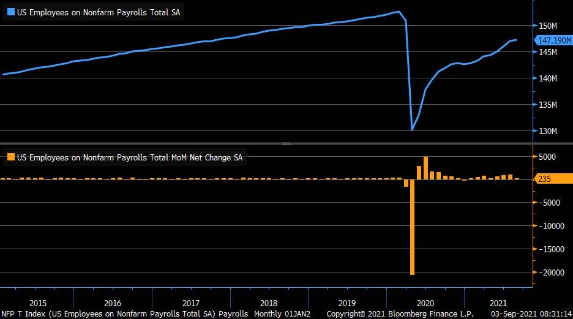Screen dimensions: 573x319
Task: Click the 2020 year label on time axis
Action: [425, 303]
